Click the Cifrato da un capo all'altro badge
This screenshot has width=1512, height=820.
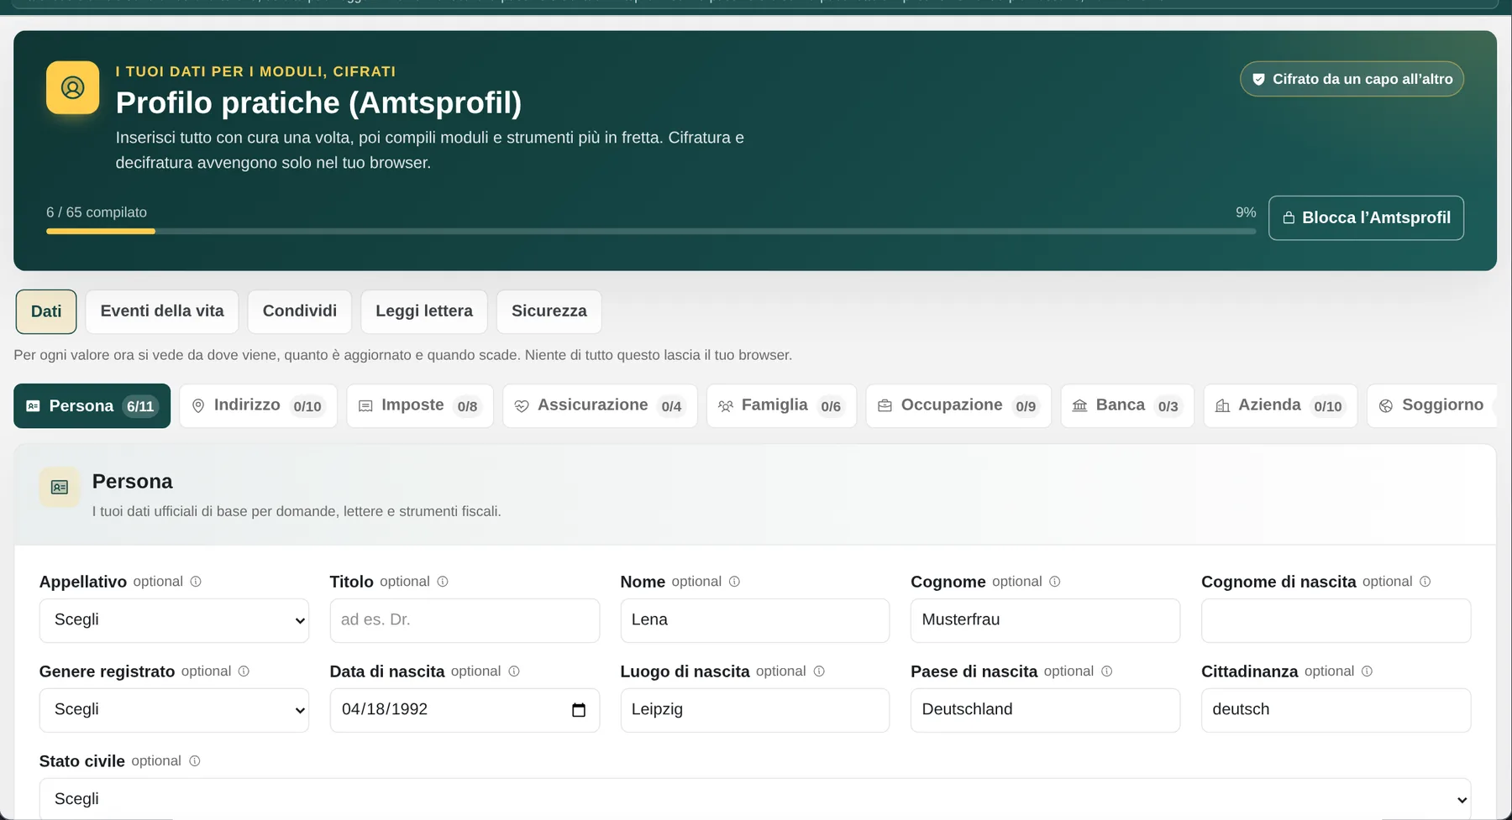coord(1352,79)
